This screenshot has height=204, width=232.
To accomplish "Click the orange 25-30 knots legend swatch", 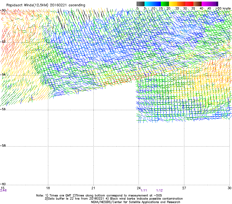I will (x=181, y=4).
